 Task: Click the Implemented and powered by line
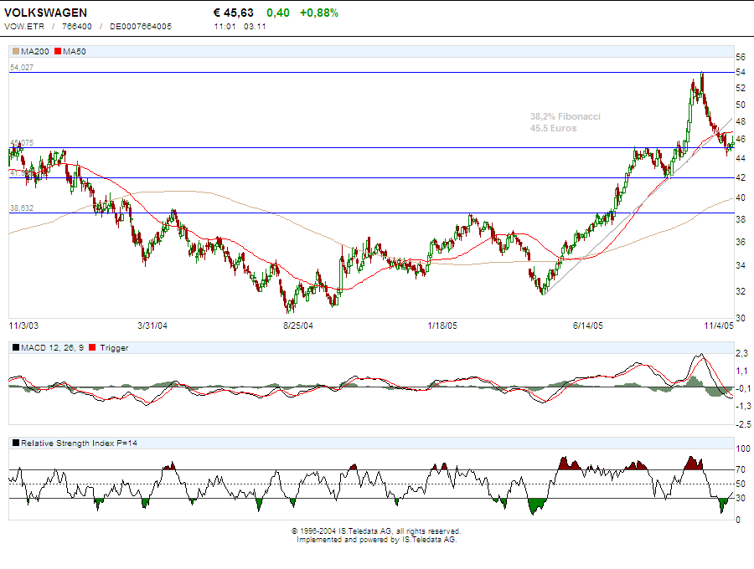[x=376, y=539]
